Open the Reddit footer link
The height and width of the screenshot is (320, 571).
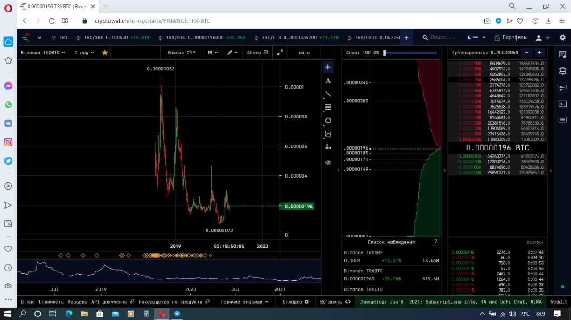tap(559, 302)
